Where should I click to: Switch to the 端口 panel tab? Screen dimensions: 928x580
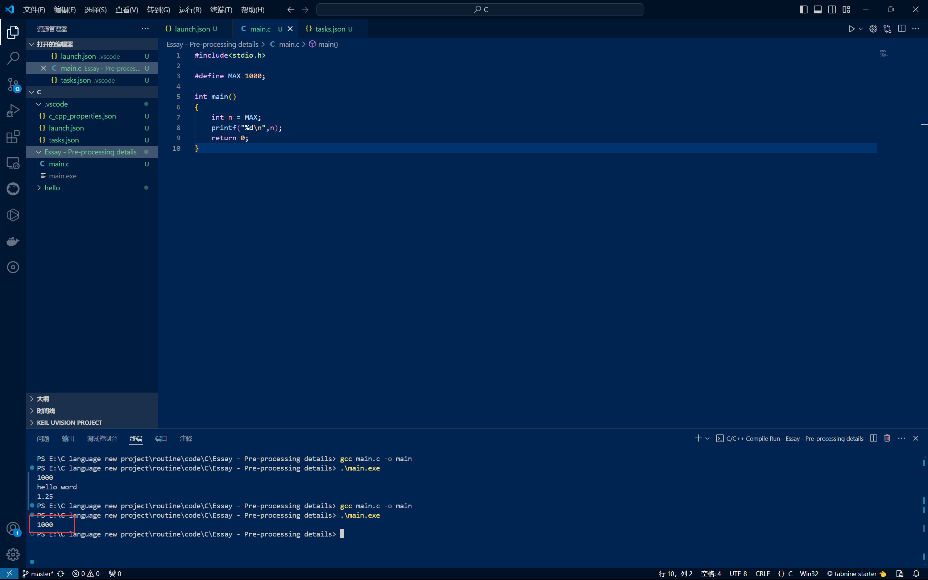pyautogui.click(x=161, y=439)
